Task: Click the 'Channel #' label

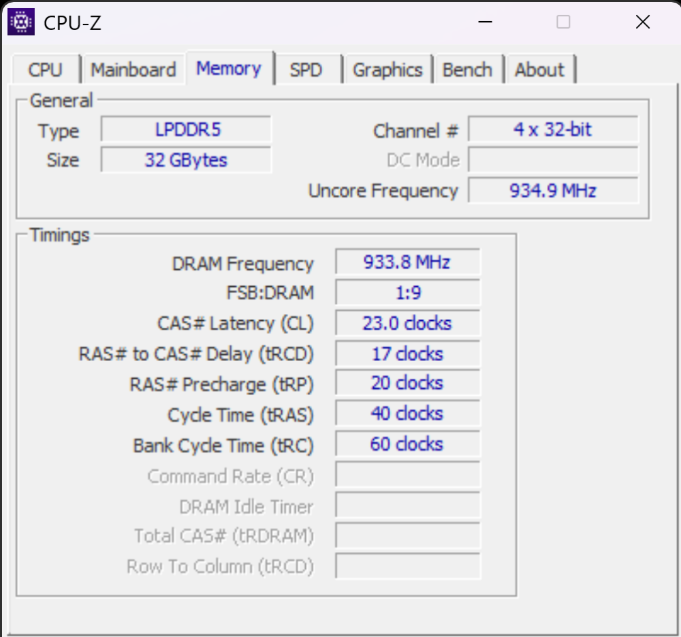Action: click(x=415, y=131)
